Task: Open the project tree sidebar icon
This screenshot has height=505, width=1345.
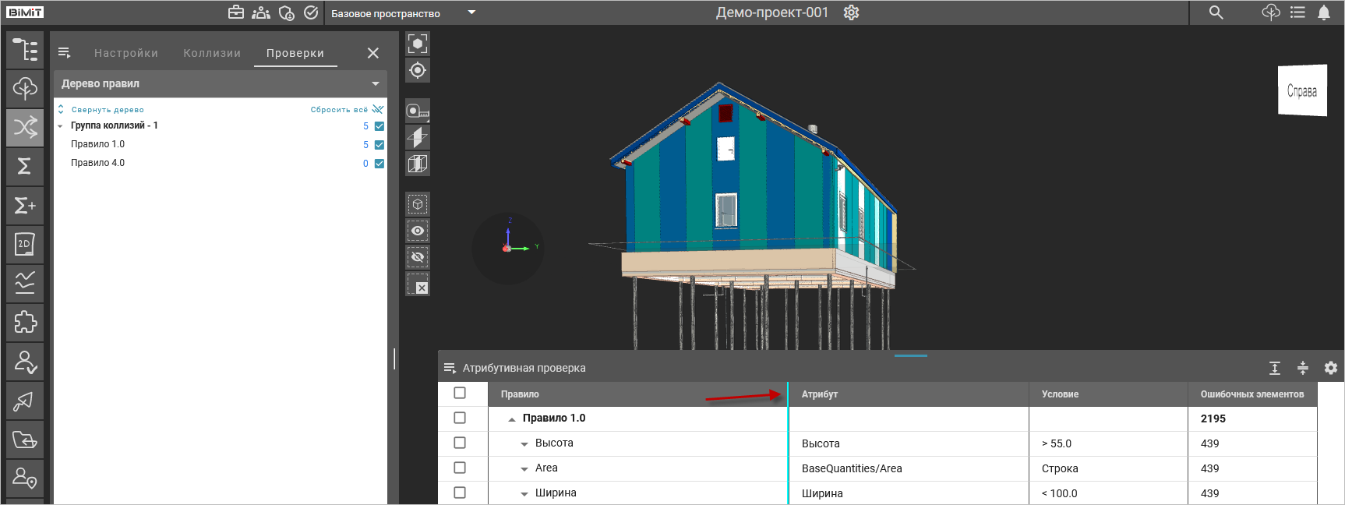Action: click(25, 50)
